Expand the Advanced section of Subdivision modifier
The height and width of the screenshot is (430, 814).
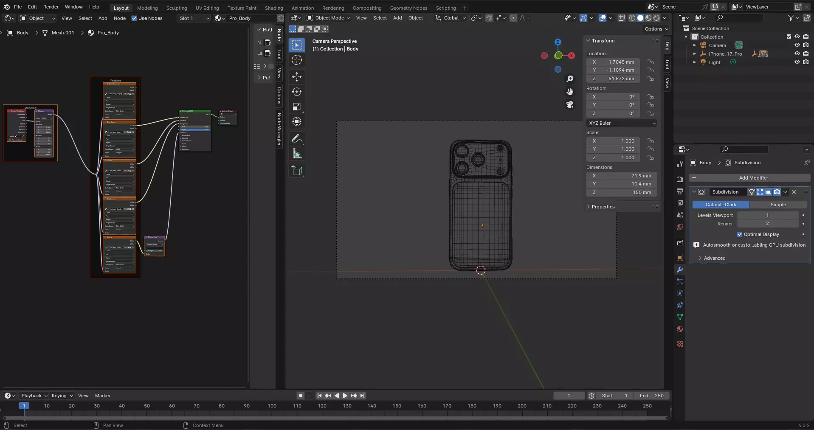click(714, 258)
